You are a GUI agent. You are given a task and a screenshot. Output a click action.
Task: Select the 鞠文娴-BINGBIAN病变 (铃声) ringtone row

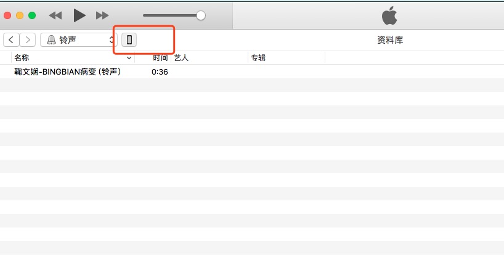[252, 72]
